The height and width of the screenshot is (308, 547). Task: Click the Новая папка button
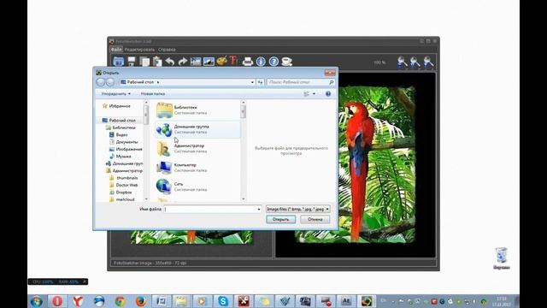153,94
